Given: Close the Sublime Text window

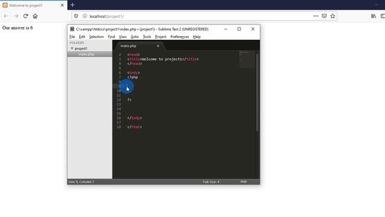Looking at the screenshot, I should click(253, 29).
